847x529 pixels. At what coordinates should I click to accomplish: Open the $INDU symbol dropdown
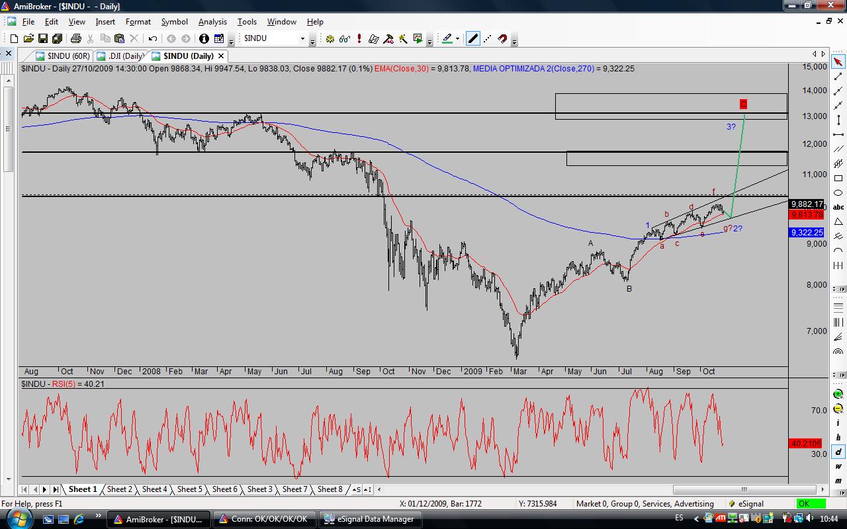click(x=302, y=39)
